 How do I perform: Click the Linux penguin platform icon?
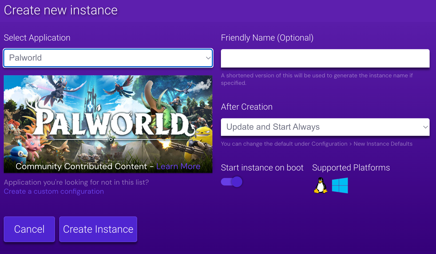click(320, 185)
